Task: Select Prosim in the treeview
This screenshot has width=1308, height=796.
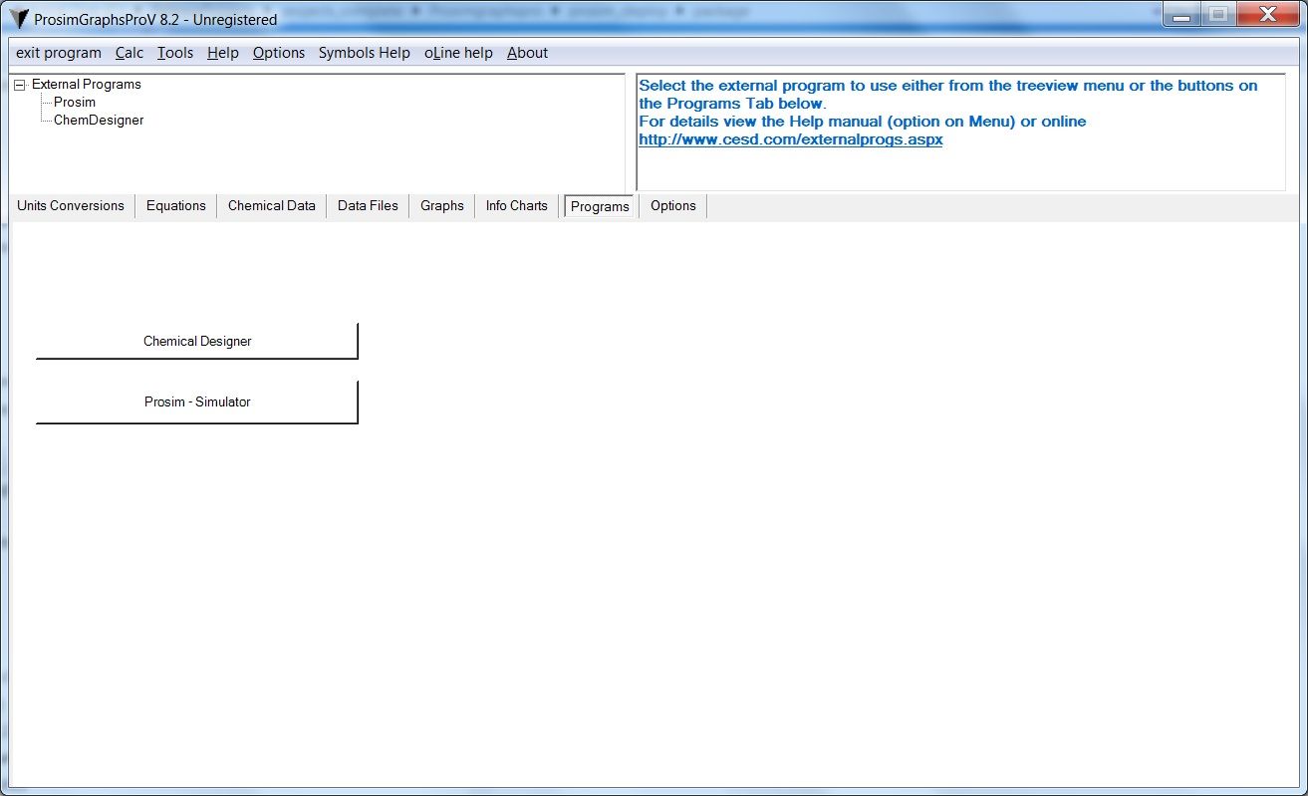Action: 75,102
